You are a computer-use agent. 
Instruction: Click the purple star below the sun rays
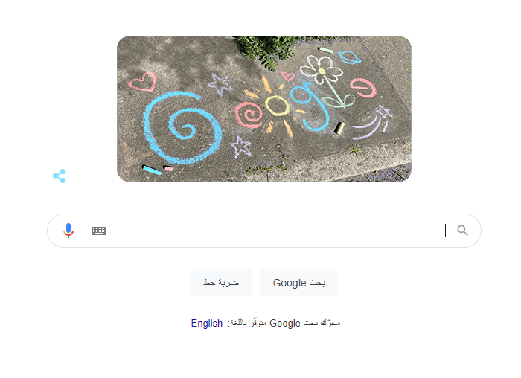click(x=240, y=147)
